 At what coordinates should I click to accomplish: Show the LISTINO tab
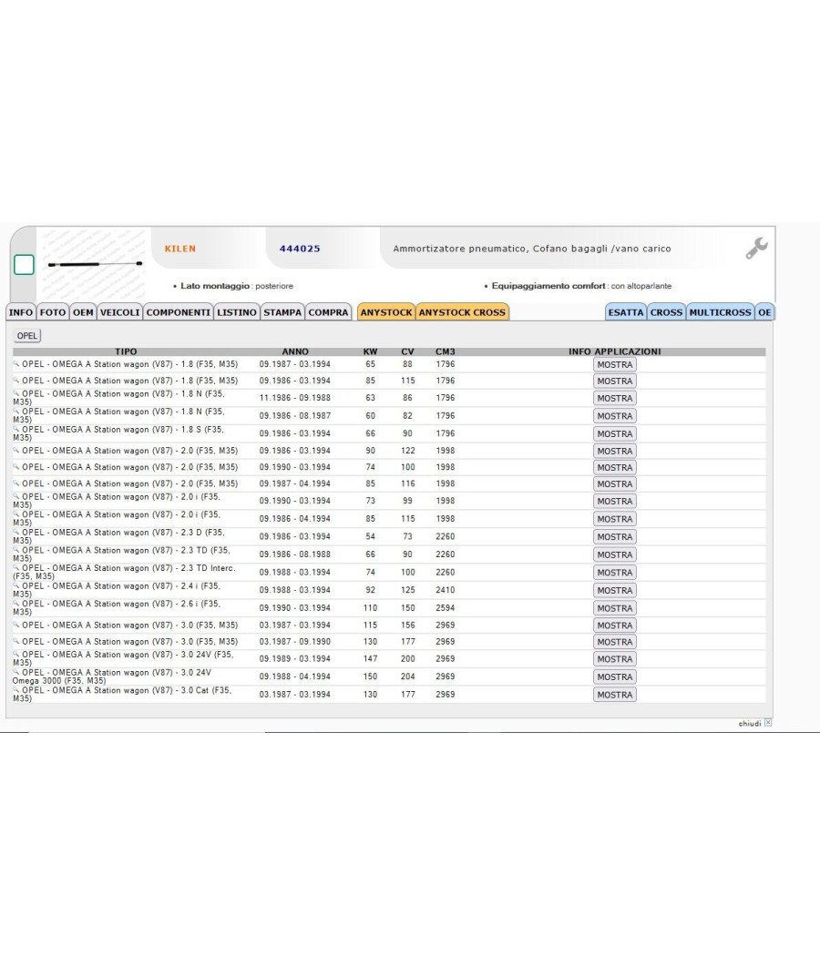click(x=237, y=312)
